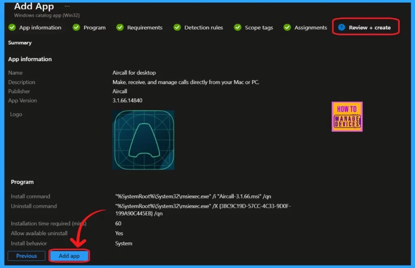Click the green check icon beside Assignments
Viewport: 415px width, 268px height.
point(287,27)
